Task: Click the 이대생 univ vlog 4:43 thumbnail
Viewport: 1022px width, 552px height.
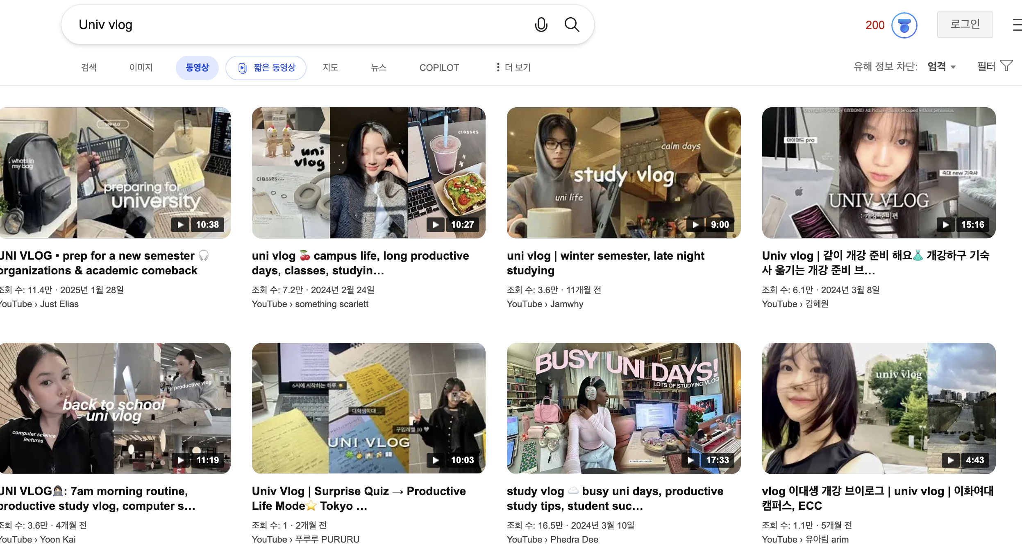Action: click(x=878, y=408)
